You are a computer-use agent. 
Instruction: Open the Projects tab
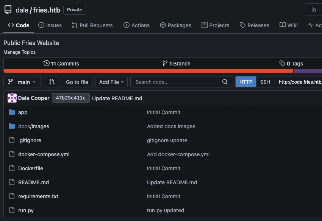(x=215, y=25)
